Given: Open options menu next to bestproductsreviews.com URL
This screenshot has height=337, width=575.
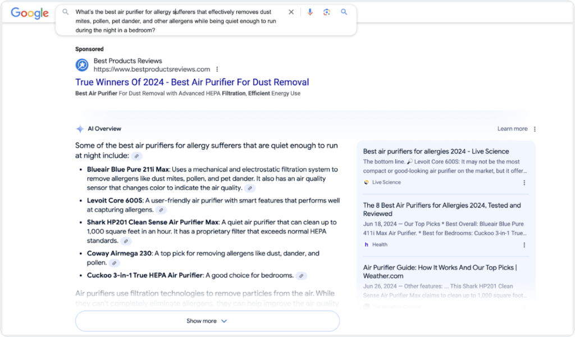Looking at the screenshot, I should (x=217, y=70).
